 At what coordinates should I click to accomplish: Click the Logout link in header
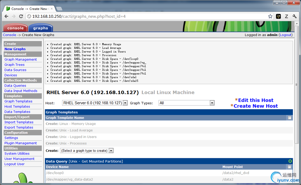click(286, 35)
